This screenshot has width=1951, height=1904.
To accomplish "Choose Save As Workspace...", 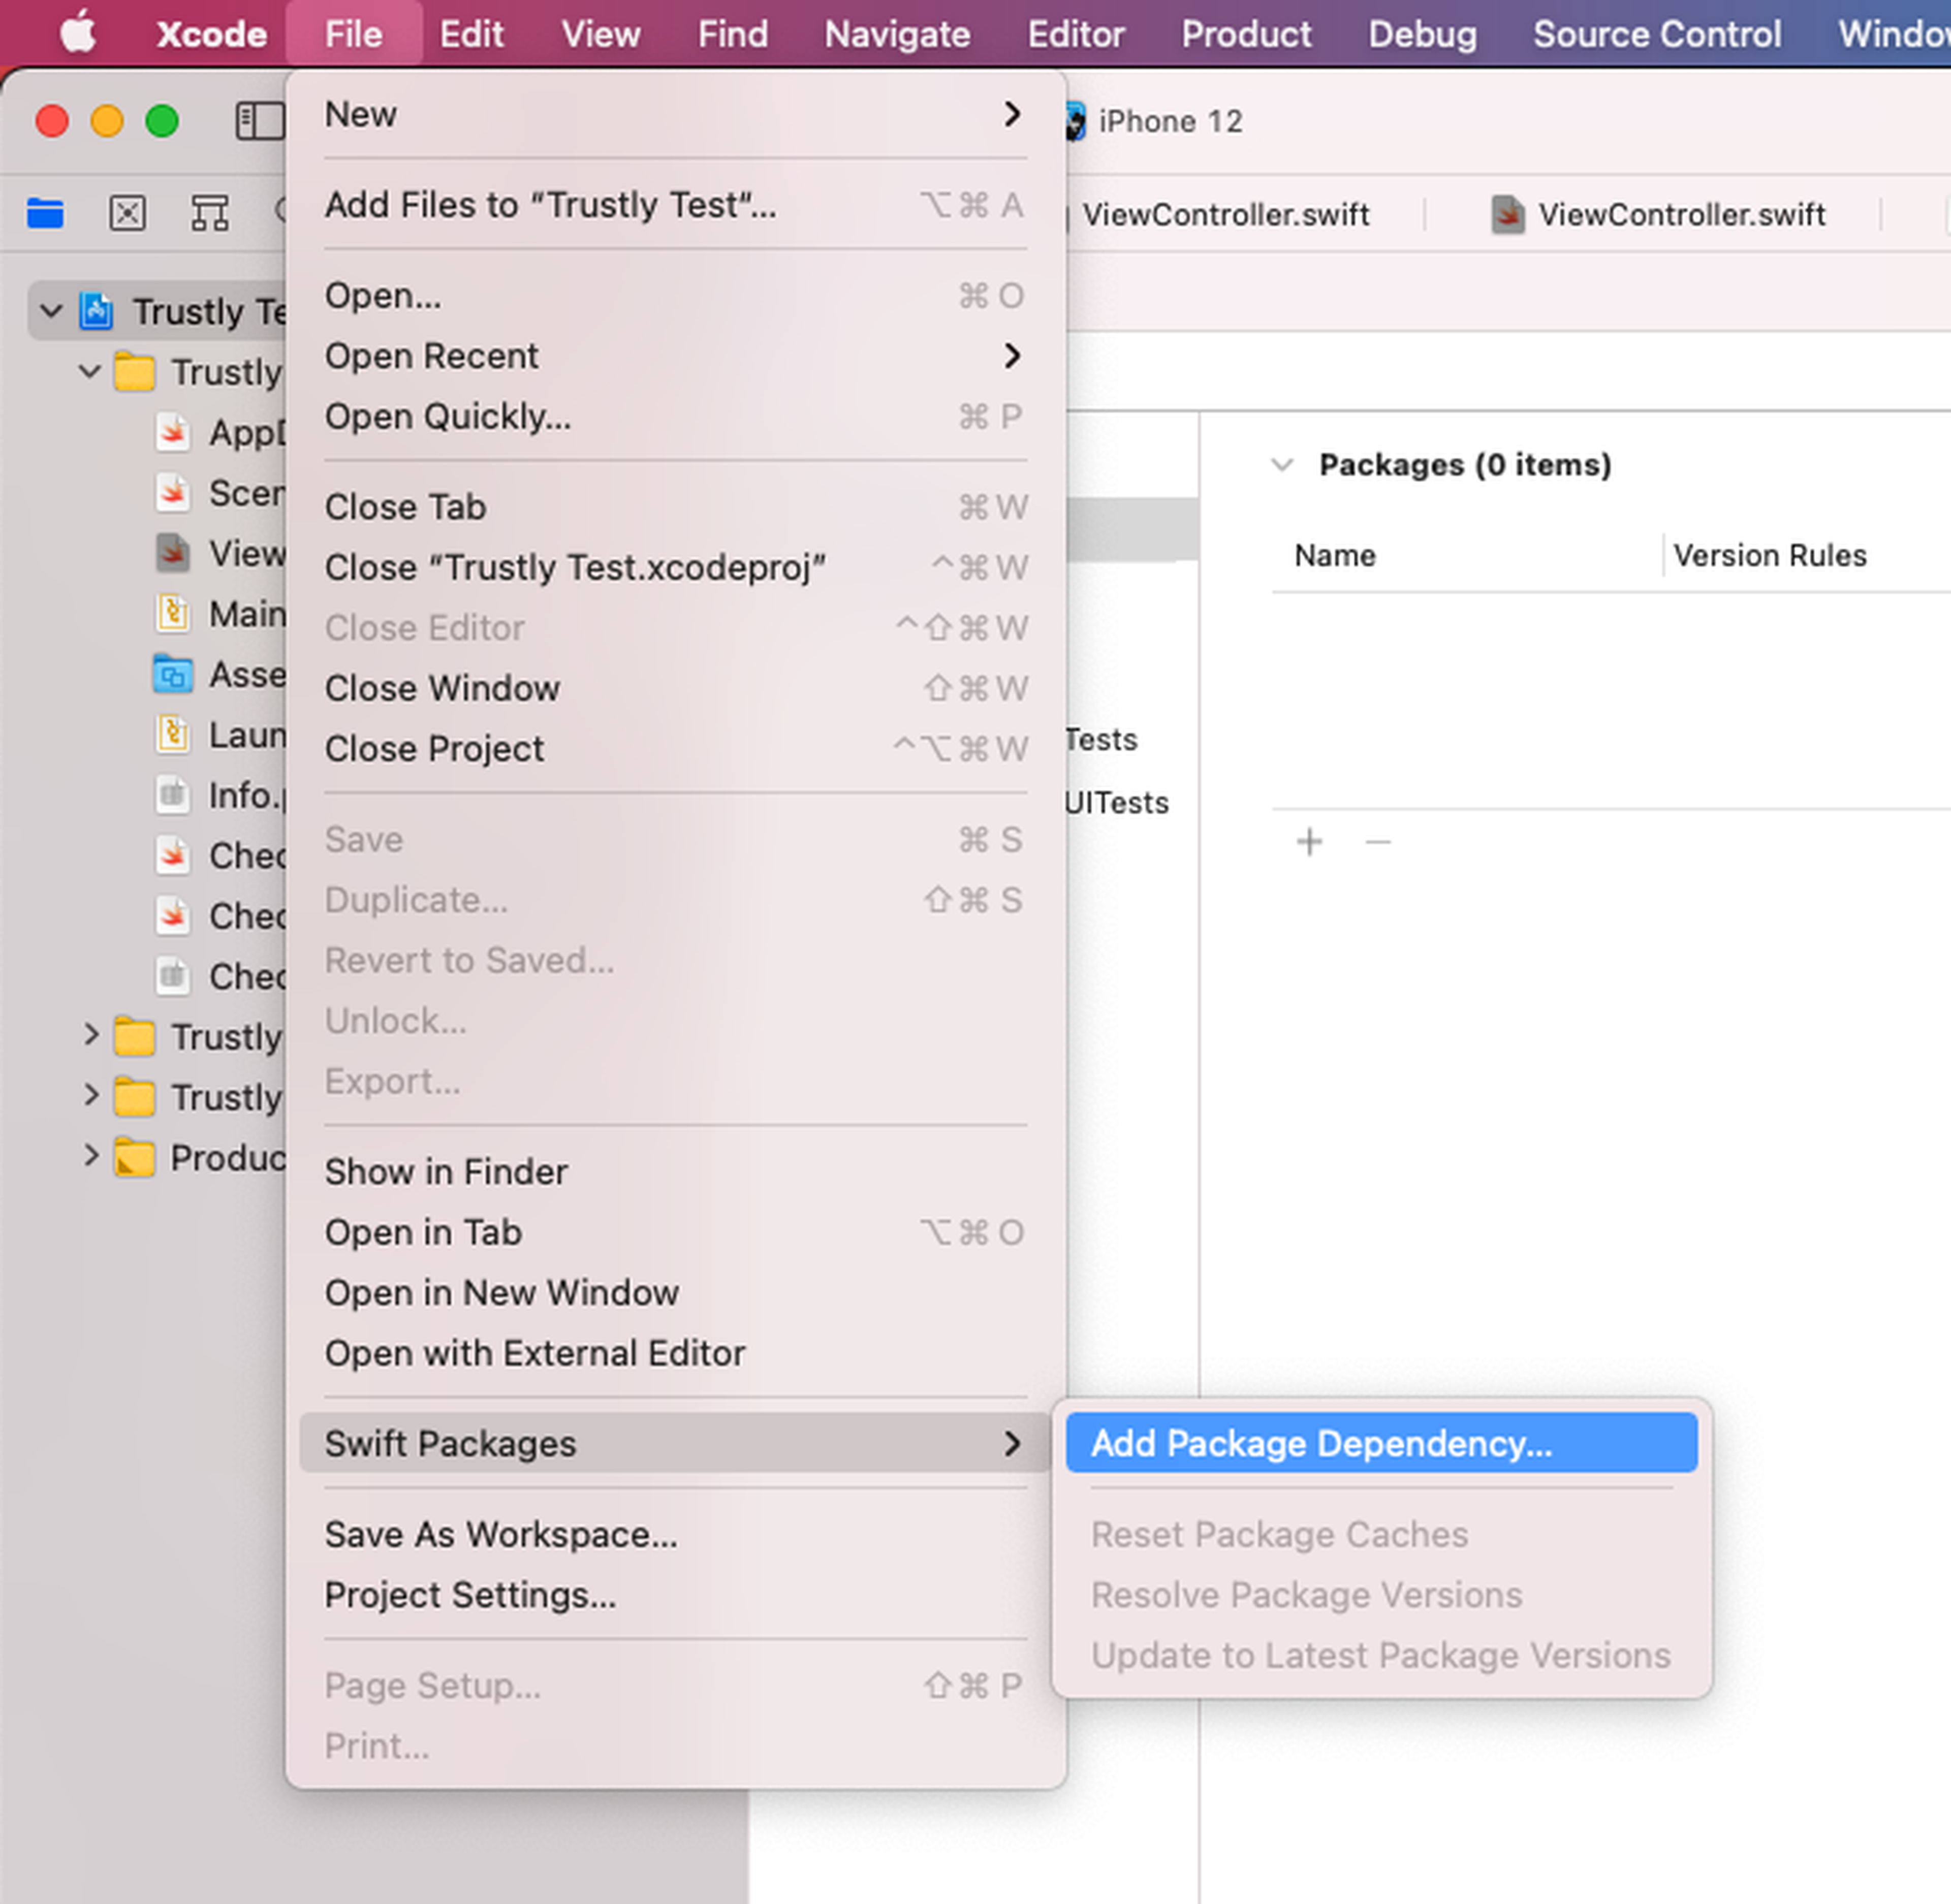I will click(x=675, y=1534).
